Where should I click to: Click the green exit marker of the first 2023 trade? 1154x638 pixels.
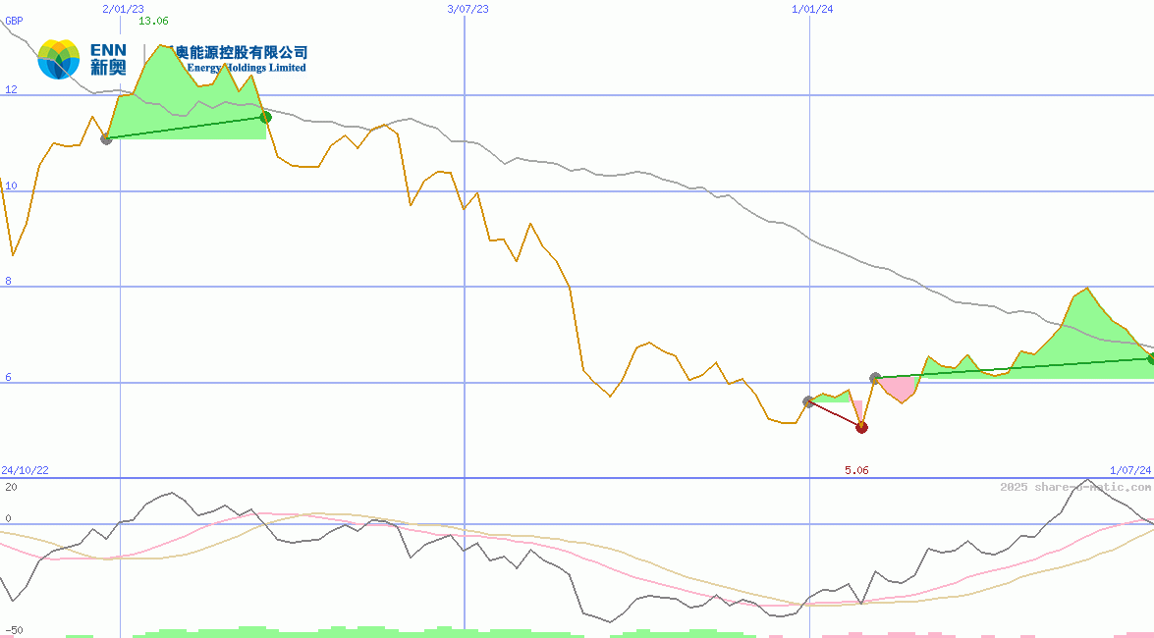click(x=265, y=118)
